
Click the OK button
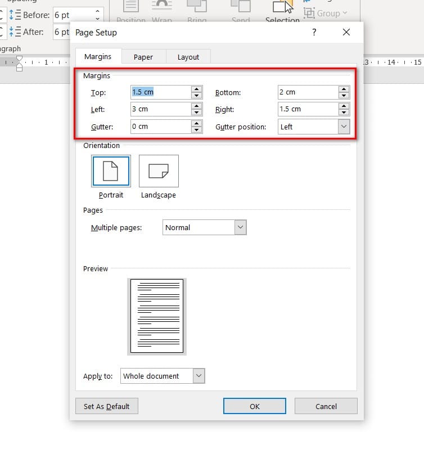pos(255,406)
